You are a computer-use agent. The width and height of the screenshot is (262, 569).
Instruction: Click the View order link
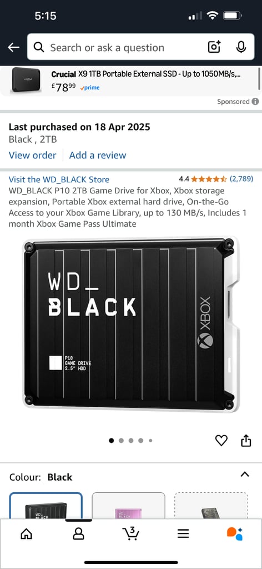(32, 156)
